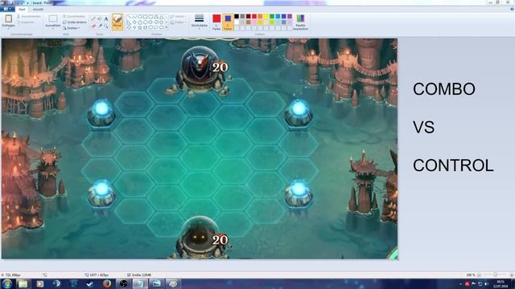
Task: Expand the shapes gallery with the bottom arrow
Action: 167,28
